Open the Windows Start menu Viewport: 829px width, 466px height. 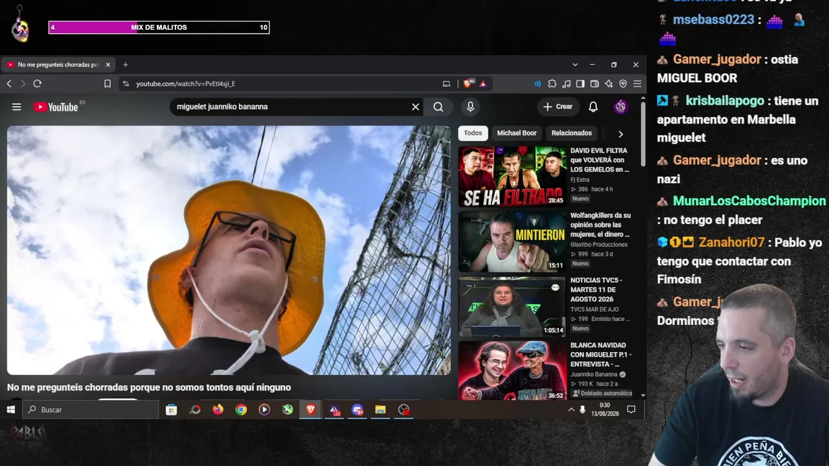point(10,410)
